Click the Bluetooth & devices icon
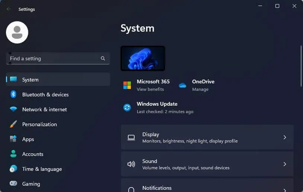303x192 pixels. click(13, 95)
